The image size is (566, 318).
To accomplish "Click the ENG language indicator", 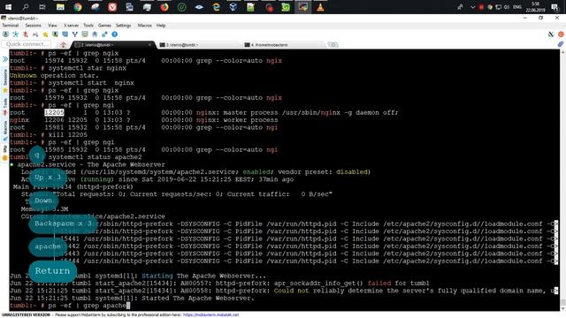I will tap(516, 7).
